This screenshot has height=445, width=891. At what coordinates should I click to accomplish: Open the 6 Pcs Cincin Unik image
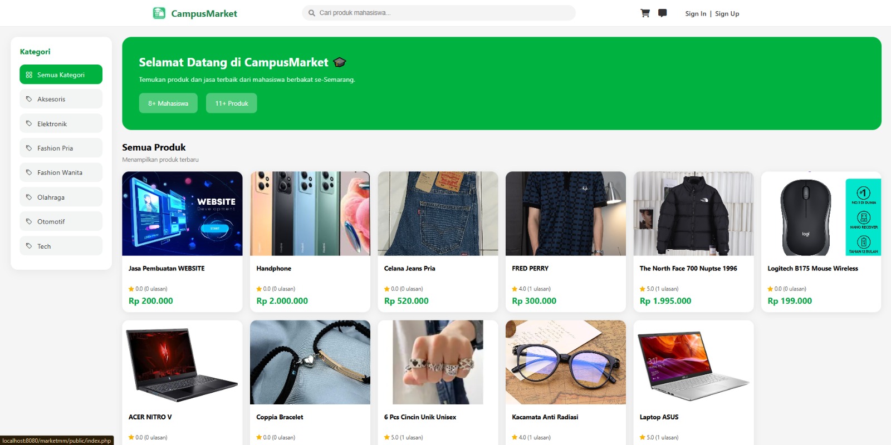pos(438,362)
